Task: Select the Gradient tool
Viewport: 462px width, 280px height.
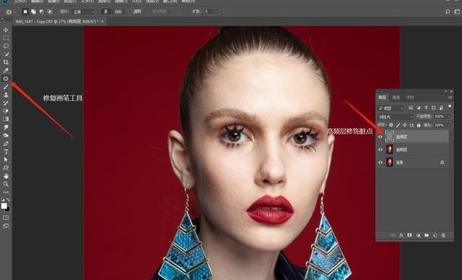Action: [x=6, y=119]
